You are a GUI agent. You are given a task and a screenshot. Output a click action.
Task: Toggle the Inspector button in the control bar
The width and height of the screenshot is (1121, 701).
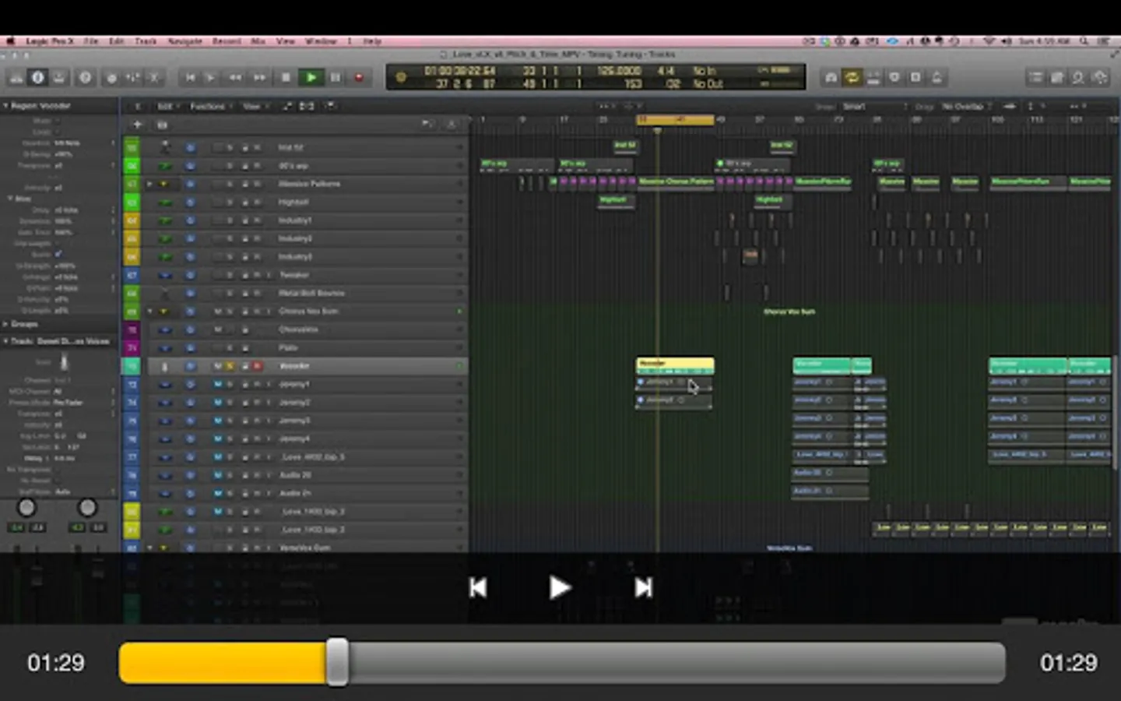pyautogui.click(x=37, y=78)
